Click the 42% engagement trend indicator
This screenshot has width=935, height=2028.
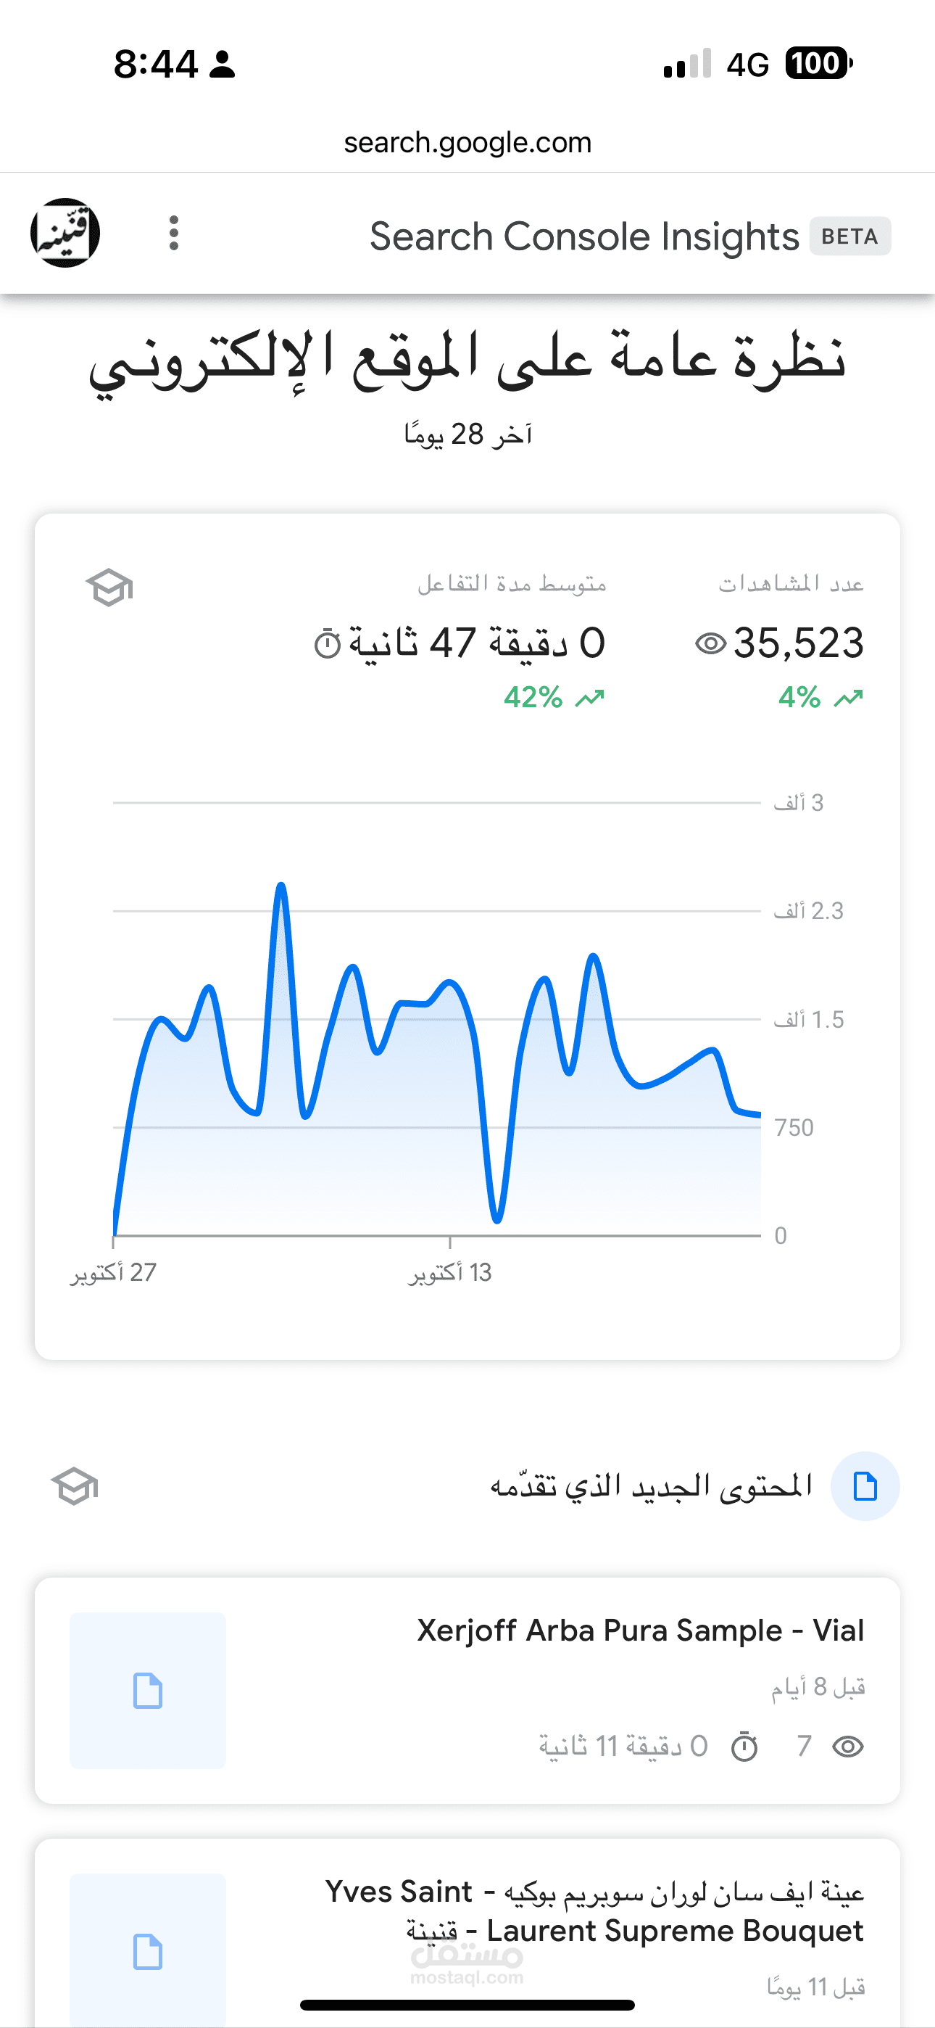coord(554,698)
